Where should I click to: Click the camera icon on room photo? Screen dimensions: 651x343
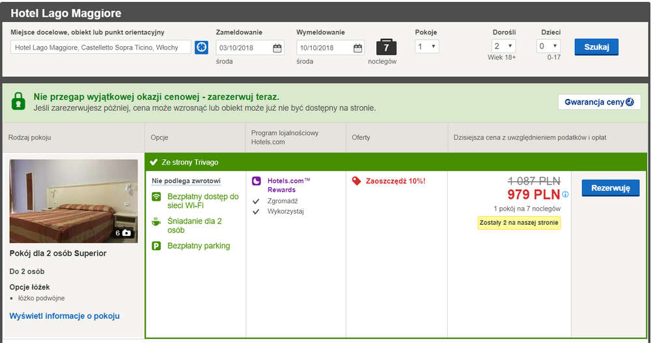tap(126, 233)
